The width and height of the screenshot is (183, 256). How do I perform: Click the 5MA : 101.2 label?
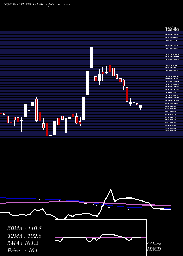click(23, 243)
